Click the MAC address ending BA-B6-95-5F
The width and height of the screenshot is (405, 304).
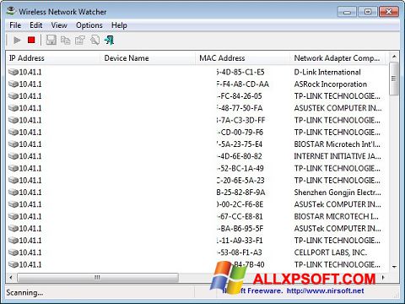pyautogui.click(x=240, y=229)
